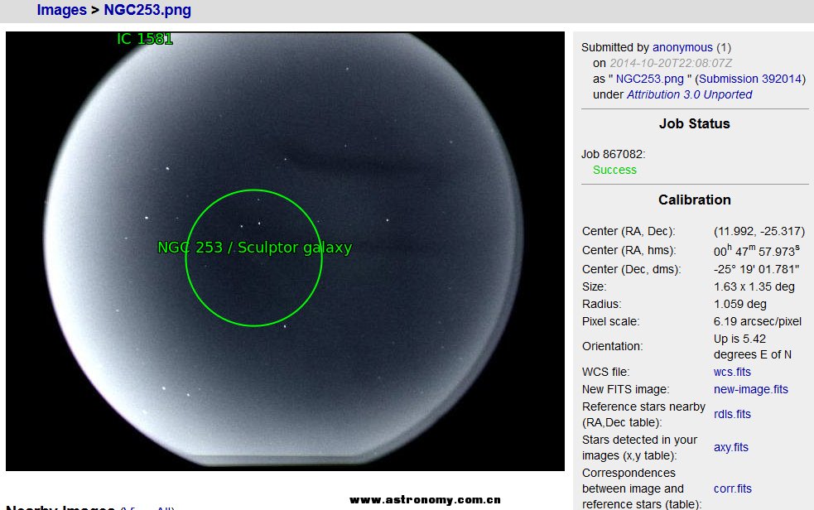Click the Job 867082 text
Image resolution: width=814 pixels, height=510 pixels.
[613, 154]
